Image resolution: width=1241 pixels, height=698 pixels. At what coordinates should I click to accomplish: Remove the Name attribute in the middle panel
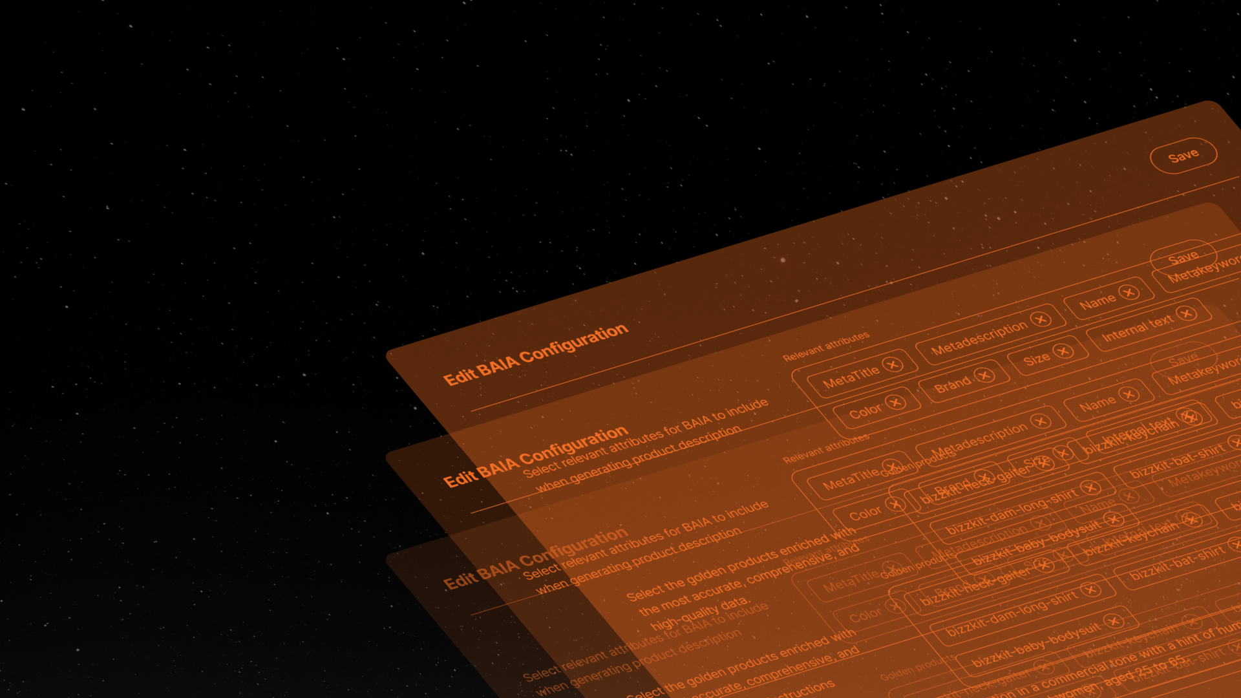[1129, 394]
